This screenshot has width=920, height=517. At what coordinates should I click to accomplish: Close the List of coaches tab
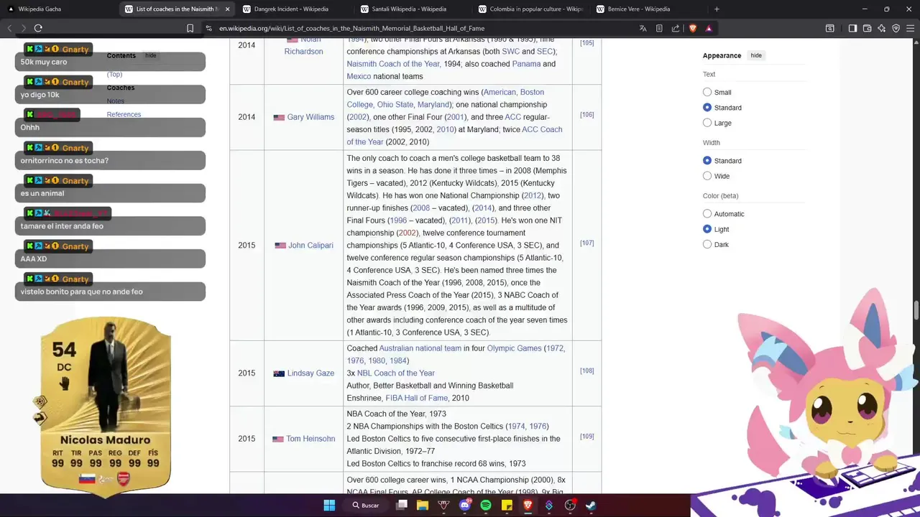click(228, 9)
